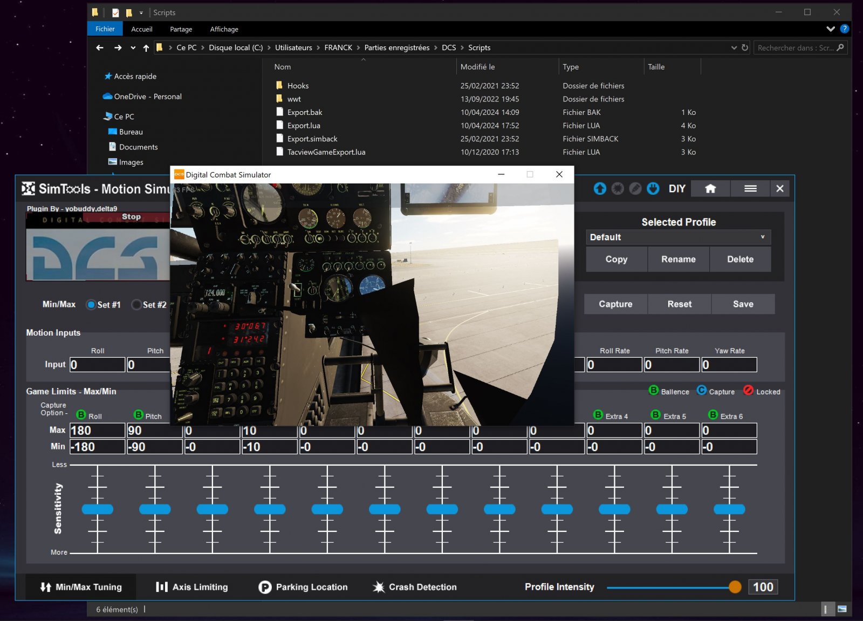Click the gray pencil icon in SimTools header

[635, 188]
